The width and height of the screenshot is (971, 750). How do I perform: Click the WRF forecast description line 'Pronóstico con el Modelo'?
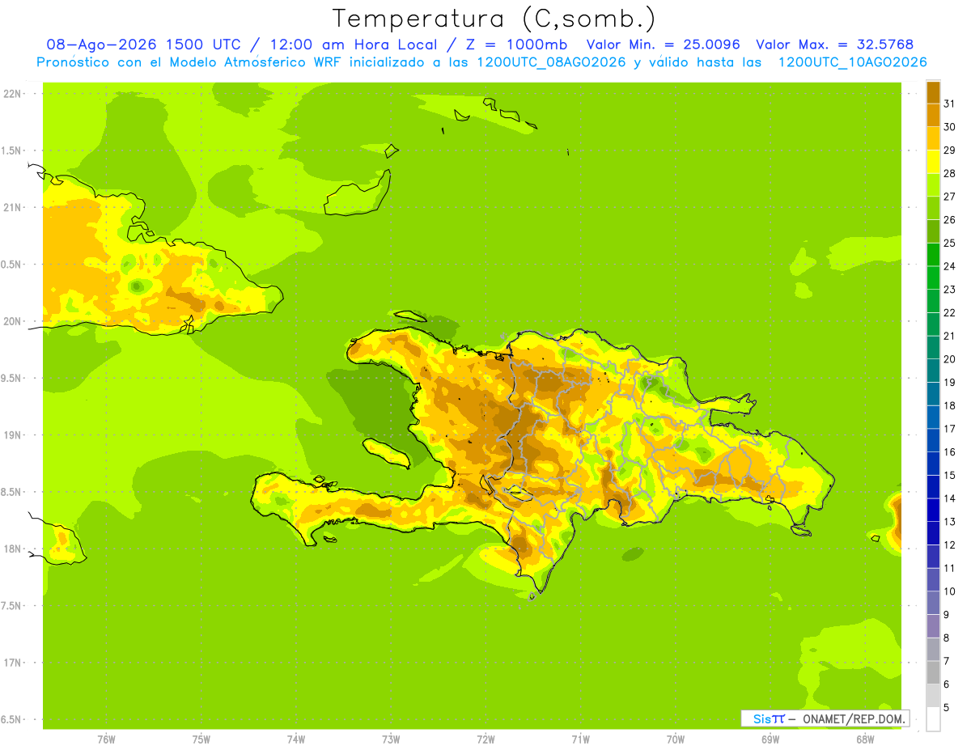coord(481,62)
